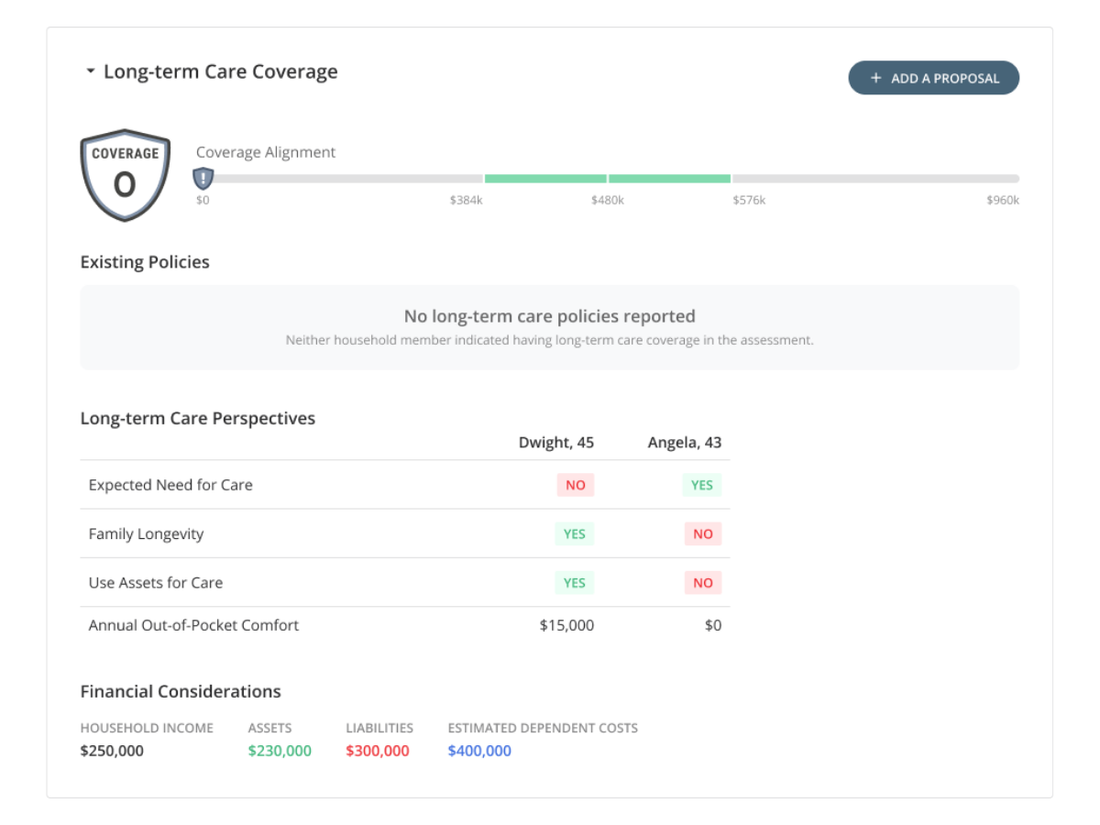1100x825 pixels.
Task: Click the $300,000 liabilities amount
Action: (x=378, y=751)
